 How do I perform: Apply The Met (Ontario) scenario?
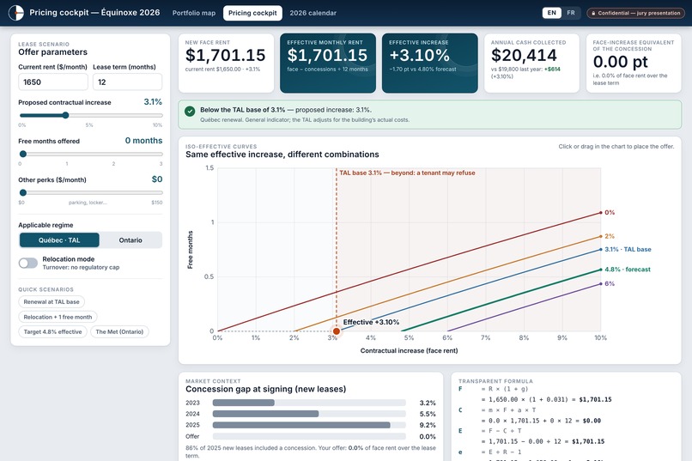click(119, 331)
